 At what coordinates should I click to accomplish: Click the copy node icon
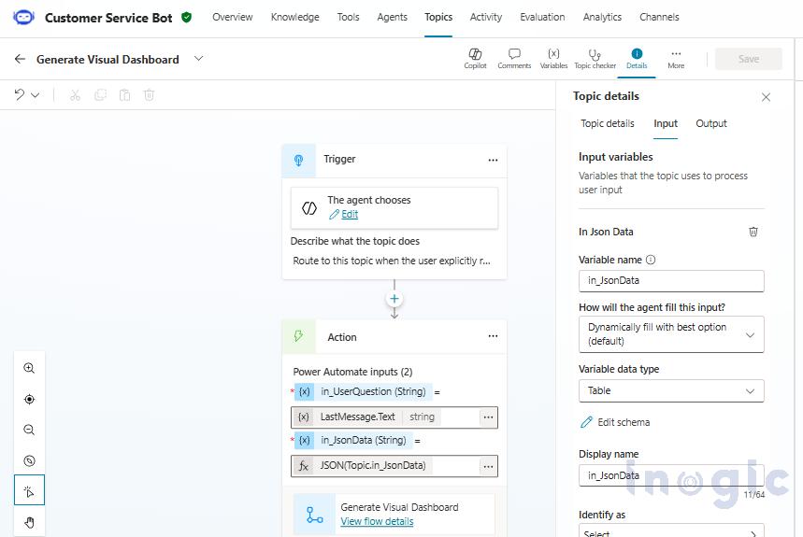[x=100, y=95]
